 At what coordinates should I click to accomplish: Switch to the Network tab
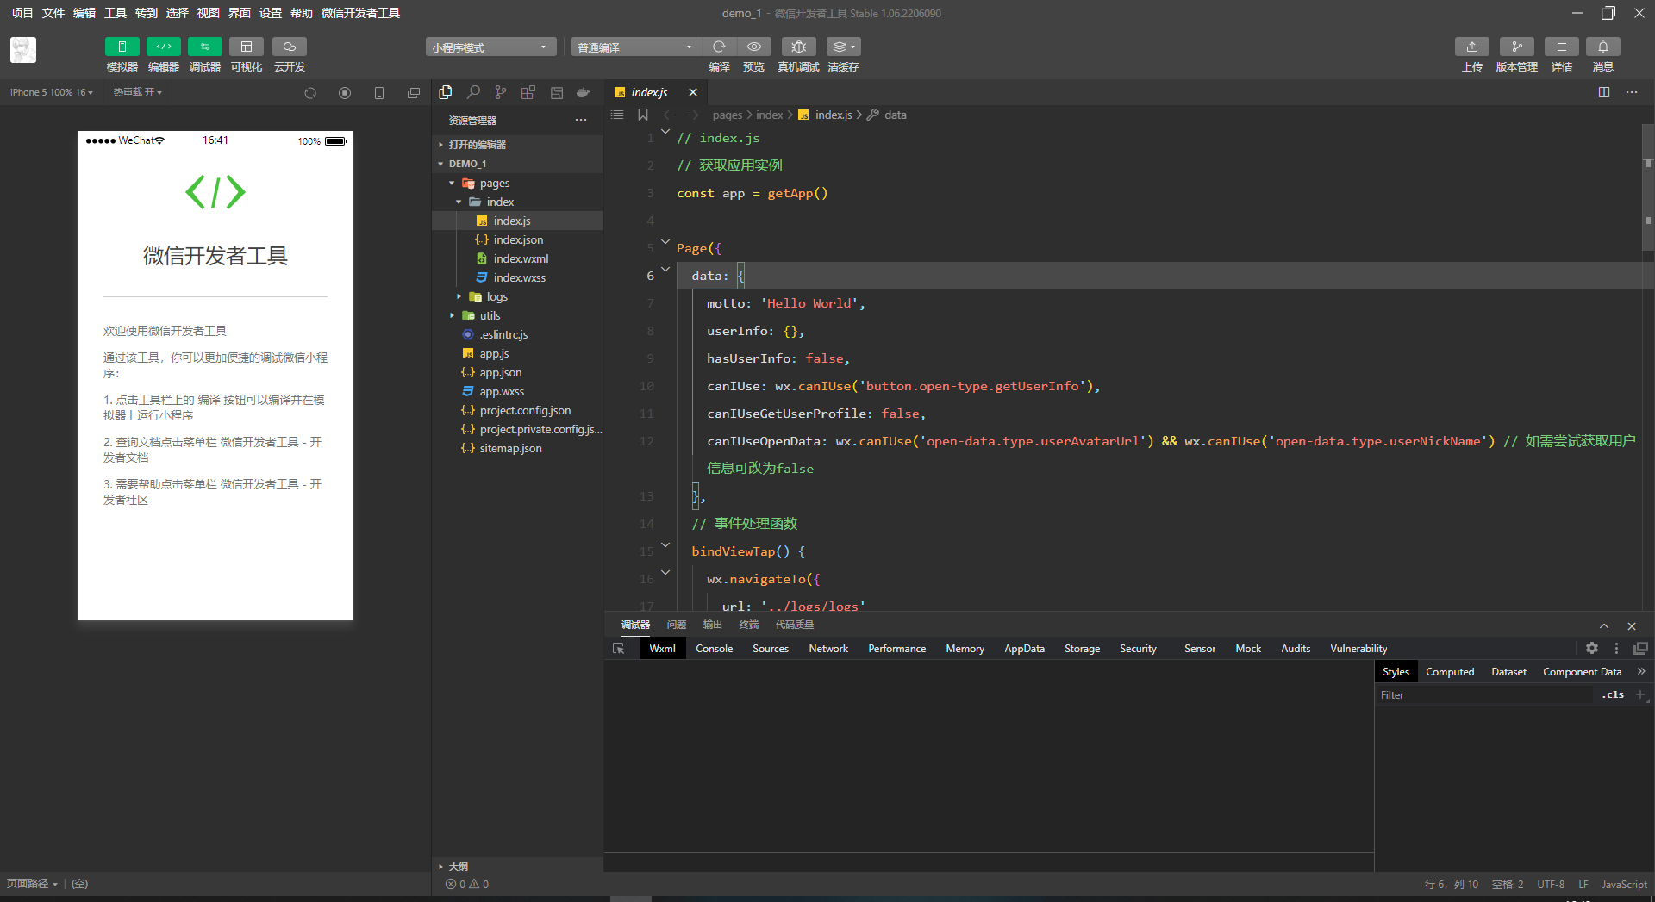coord(828,649)
